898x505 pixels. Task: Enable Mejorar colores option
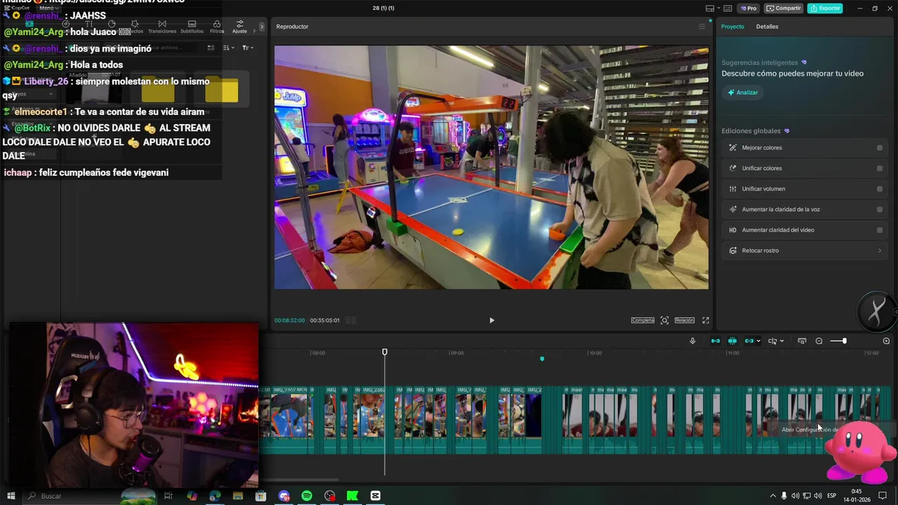(x=880, y=148)
